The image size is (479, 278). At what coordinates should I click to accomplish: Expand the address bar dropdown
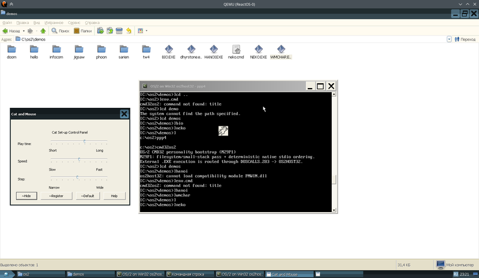(x=449, y=40)
